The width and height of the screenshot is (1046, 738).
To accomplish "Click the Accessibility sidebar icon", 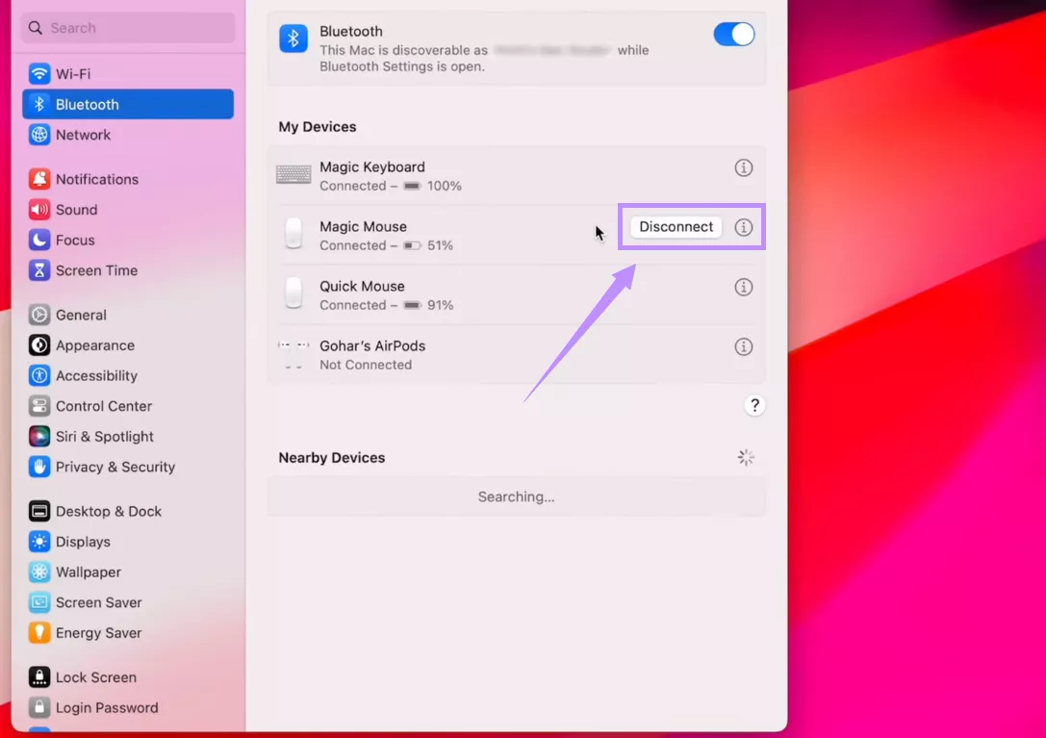I will coord(38,375).
